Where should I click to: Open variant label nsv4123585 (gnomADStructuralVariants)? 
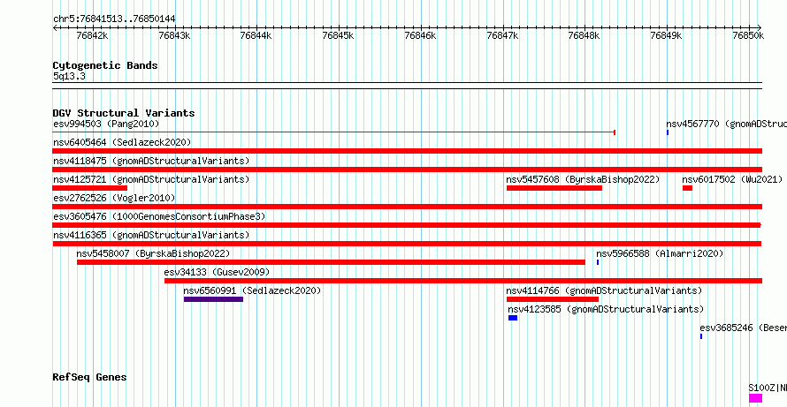point(606,309)
